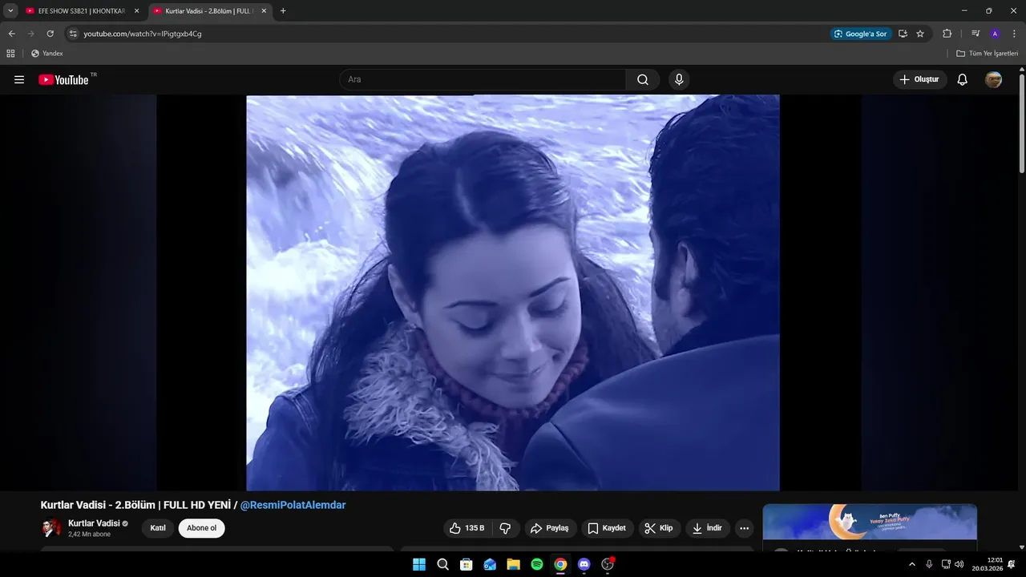The height and width of the screenshot is (577, 1026).
Task: View site information icon in address bar
Action: (73, 34)
